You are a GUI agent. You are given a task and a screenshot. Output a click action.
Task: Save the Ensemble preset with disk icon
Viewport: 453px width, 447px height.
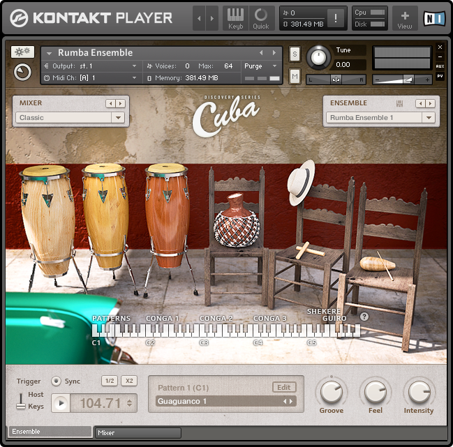[x=399, y=103]
